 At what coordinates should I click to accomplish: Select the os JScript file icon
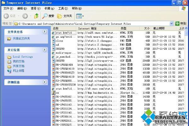point(54,93)
